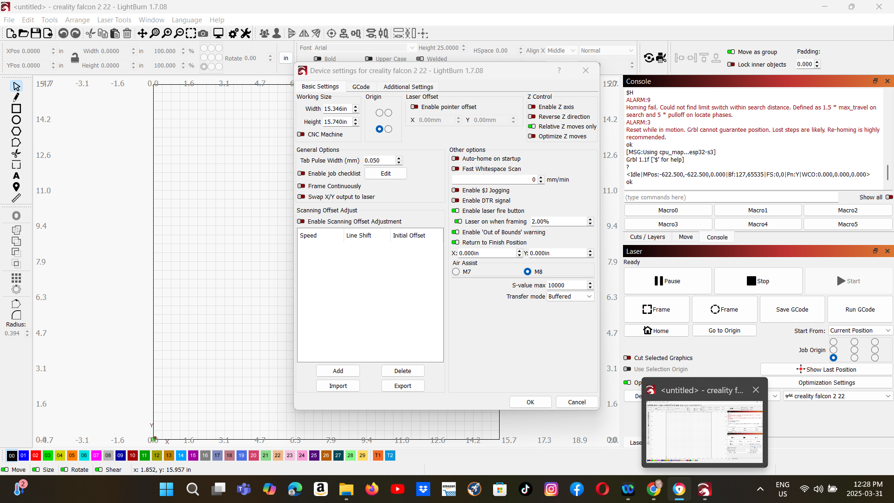894x503 pixels.
Task: Toggle Enable Scanning Offset Adjustment
Action: click(301, 222)
